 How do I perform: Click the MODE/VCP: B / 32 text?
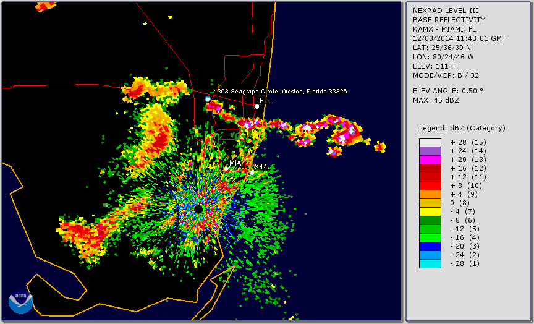(446, 75)
